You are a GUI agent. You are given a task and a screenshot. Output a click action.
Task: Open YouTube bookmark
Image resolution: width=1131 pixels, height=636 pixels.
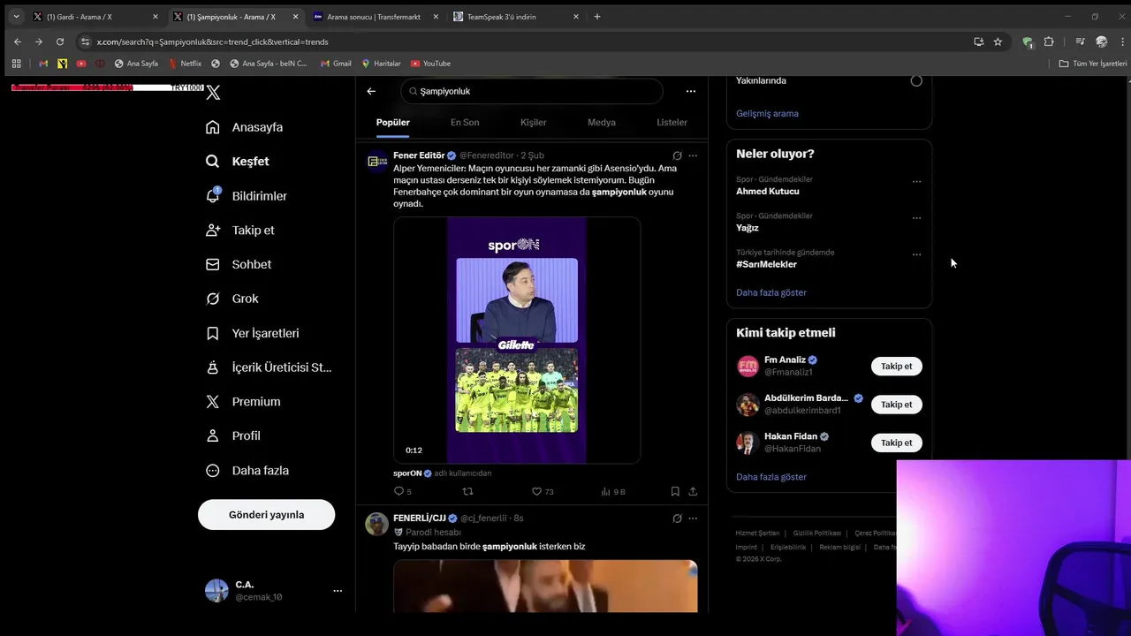point(430,64)
